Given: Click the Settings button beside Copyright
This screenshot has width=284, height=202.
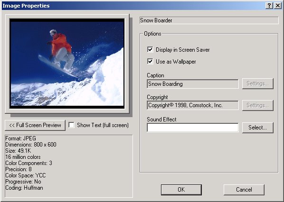Looking at the screenshot, I should click(257, 105).
